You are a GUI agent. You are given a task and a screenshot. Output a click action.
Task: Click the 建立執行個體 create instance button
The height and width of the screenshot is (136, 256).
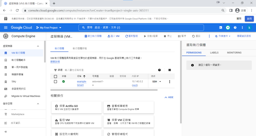coord(93,36)
